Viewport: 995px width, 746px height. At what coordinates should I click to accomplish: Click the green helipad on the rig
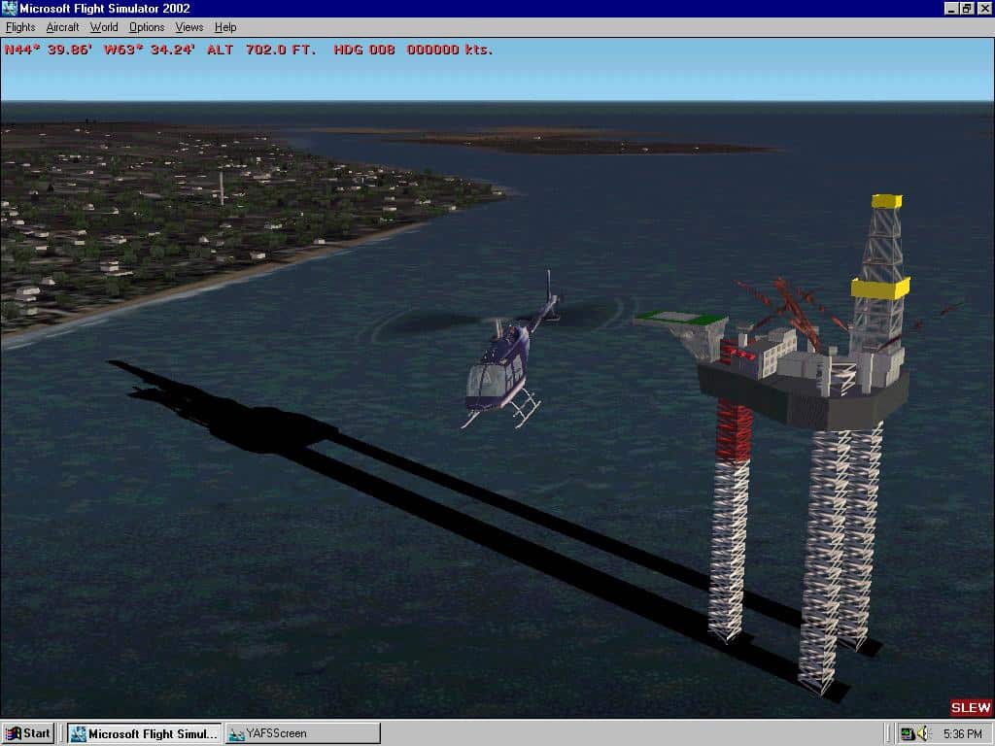(681, 318)
